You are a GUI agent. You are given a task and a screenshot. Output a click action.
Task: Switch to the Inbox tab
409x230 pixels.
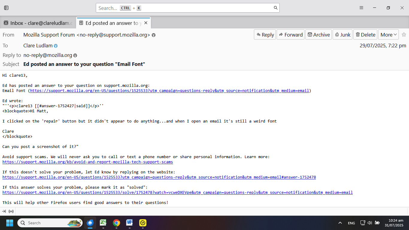click(38, 23)
